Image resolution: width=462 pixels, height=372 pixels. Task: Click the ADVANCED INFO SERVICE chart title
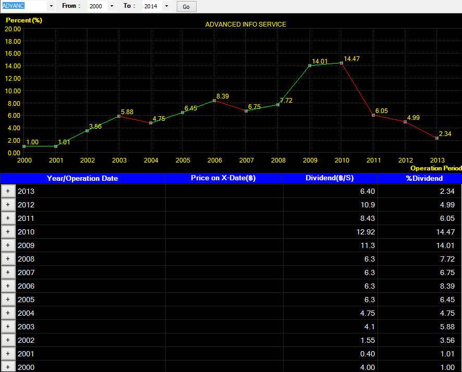pyautogui.click(x=246, y=24)
